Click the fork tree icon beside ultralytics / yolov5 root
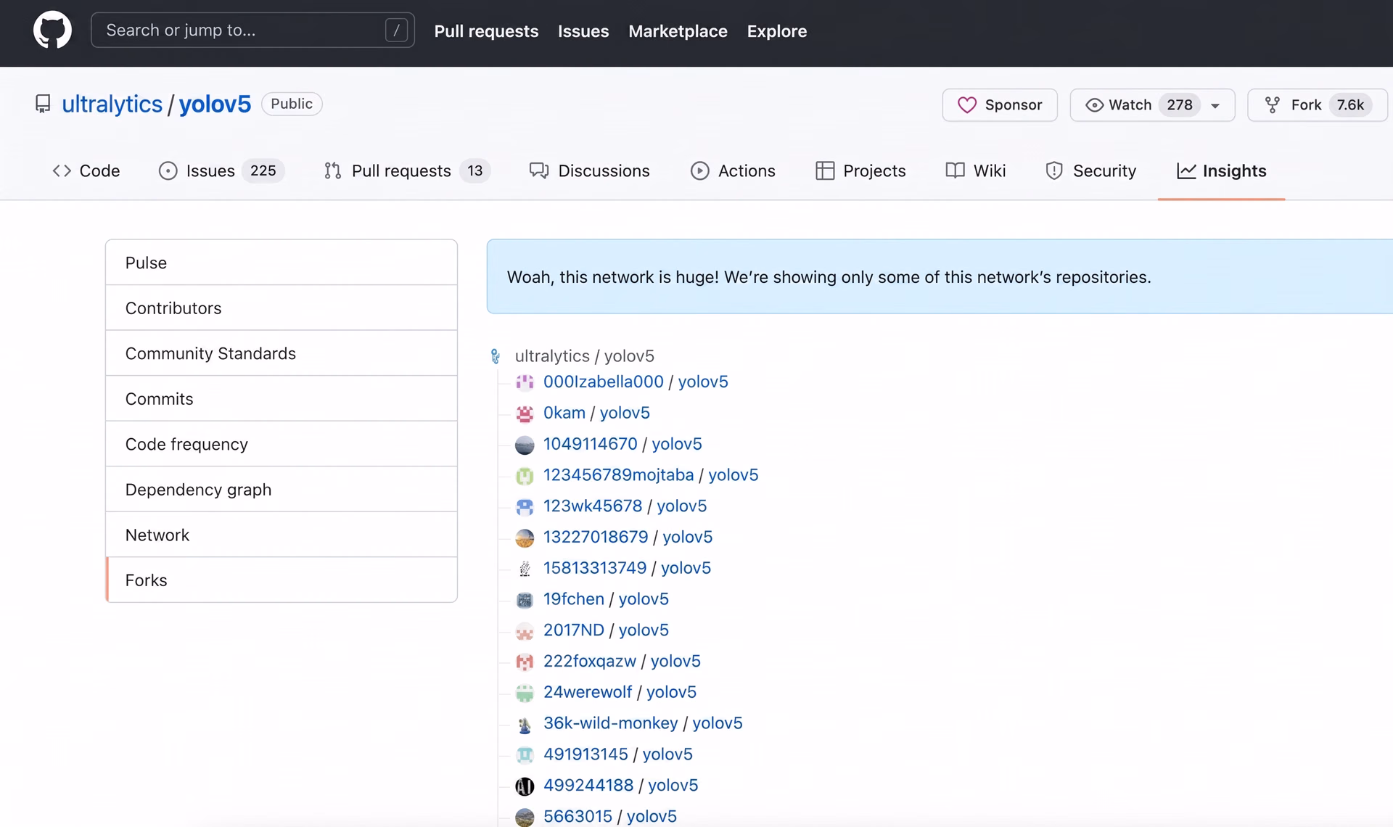Screen dimensions: 1393x827 496,356
